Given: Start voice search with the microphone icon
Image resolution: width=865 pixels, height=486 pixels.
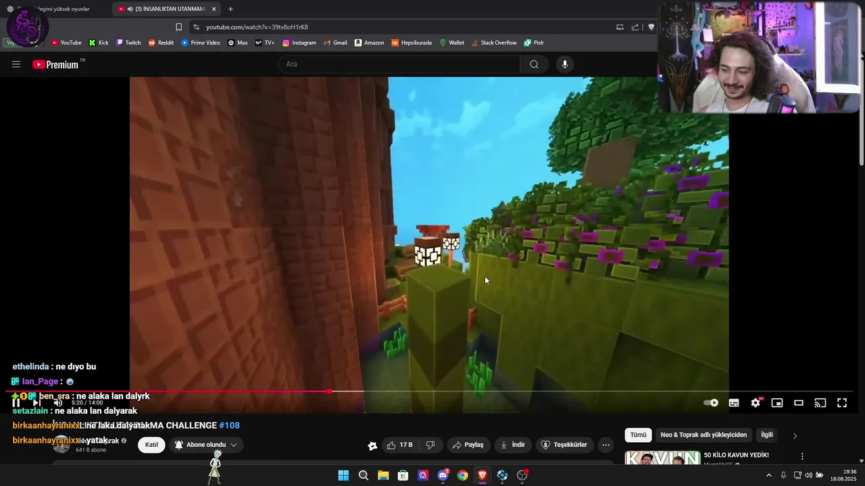Looking at the screenshot, I should point(565,64).
